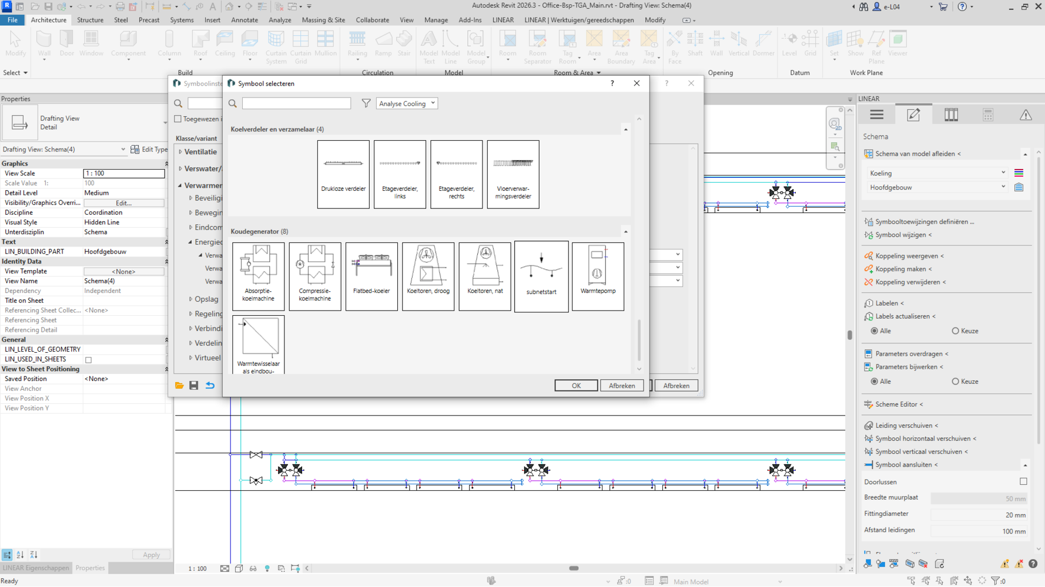Screen dimensions: 1045x587
Task: Open the LINEAR panel edit pencil tab
Action: [913, 115]
